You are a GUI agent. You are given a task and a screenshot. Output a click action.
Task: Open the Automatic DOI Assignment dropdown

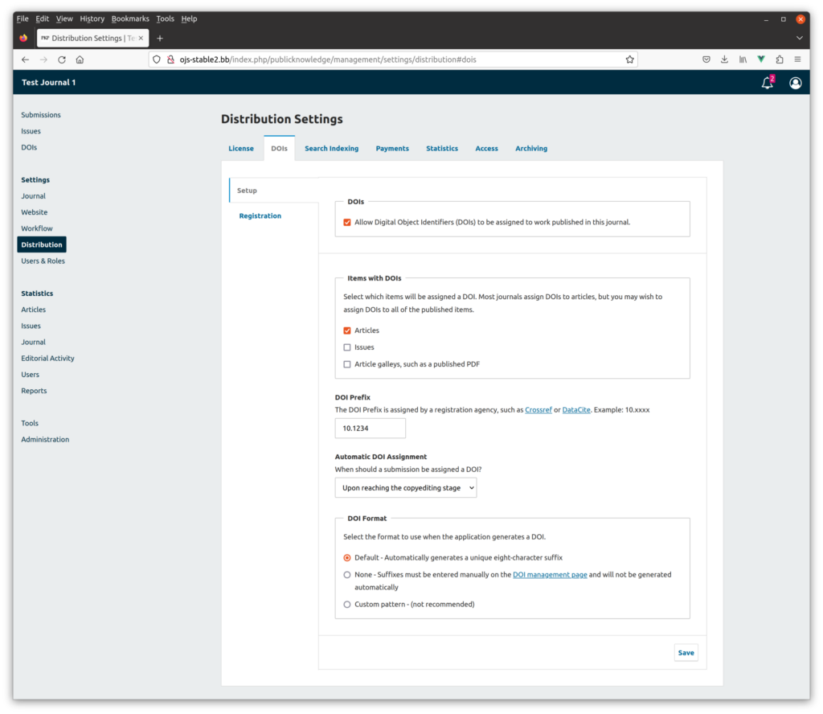point(405,488)
